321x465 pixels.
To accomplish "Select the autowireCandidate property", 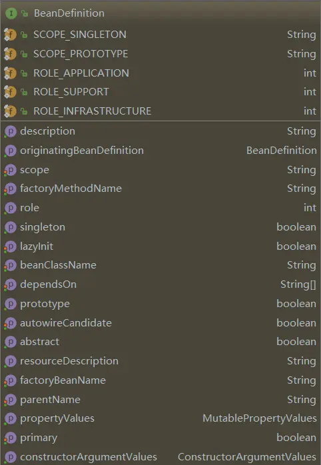I will [160, 323].
